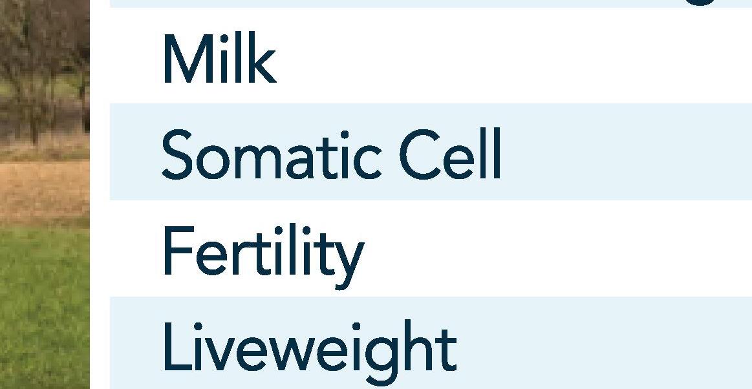Click the Milk row label
Image resolution: width=752 pixels, height=389 pixels.
(x=220, y=58)
